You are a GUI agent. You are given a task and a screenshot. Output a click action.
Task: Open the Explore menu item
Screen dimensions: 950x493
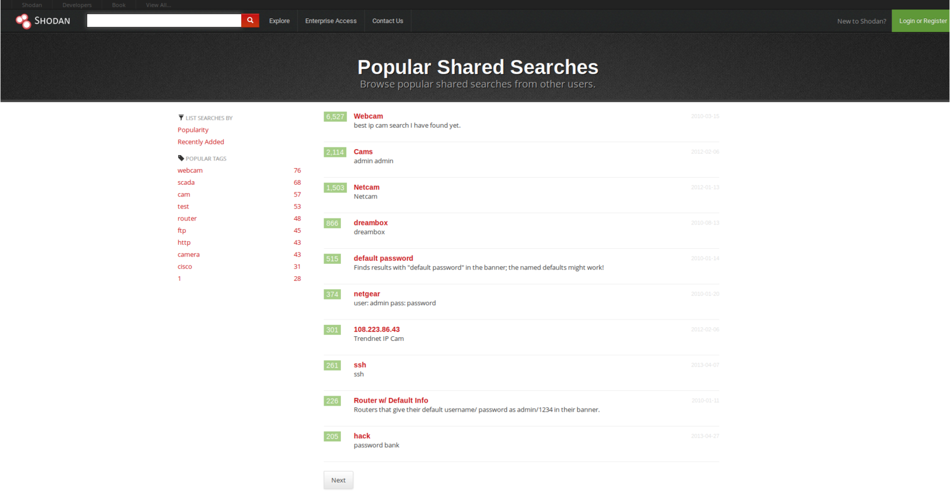(x=279, y=21)
